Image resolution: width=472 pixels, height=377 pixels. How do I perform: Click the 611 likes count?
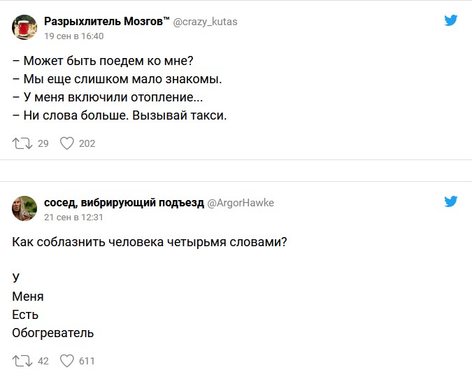(x=87, y=362)
